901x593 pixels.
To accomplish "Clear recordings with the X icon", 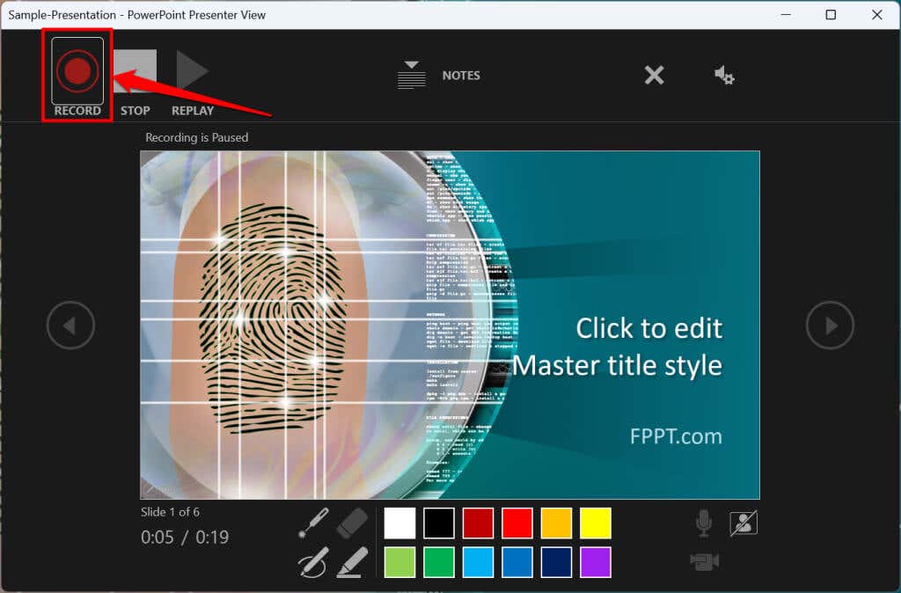I will [x=654, y=75].
